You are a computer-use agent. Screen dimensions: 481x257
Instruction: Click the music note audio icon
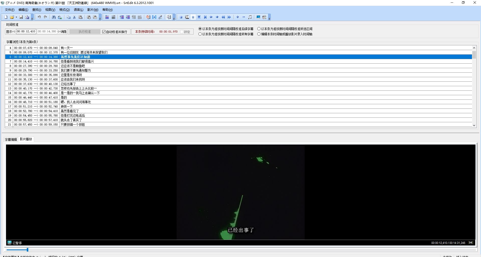[x=250, y=17]
